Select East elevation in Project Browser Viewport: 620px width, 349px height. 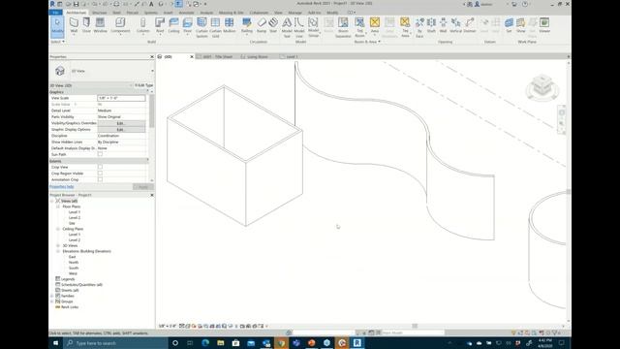tap(72, 257)
